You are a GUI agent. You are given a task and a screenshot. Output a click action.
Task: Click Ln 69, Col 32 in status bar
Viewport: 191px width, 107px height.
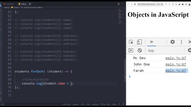pyautogui.click(x=66, y=104)
